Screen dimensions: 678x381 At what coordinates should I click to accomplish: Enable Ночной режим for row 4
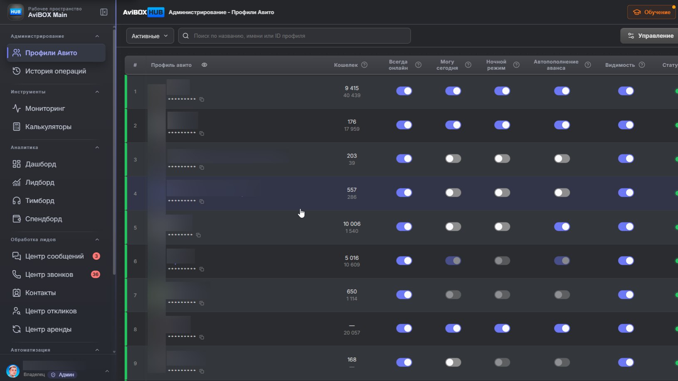point(502,193)
